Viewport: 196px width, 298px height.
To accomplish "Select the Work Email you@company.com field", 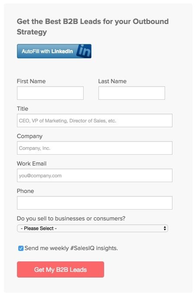I will pos(95,175).
